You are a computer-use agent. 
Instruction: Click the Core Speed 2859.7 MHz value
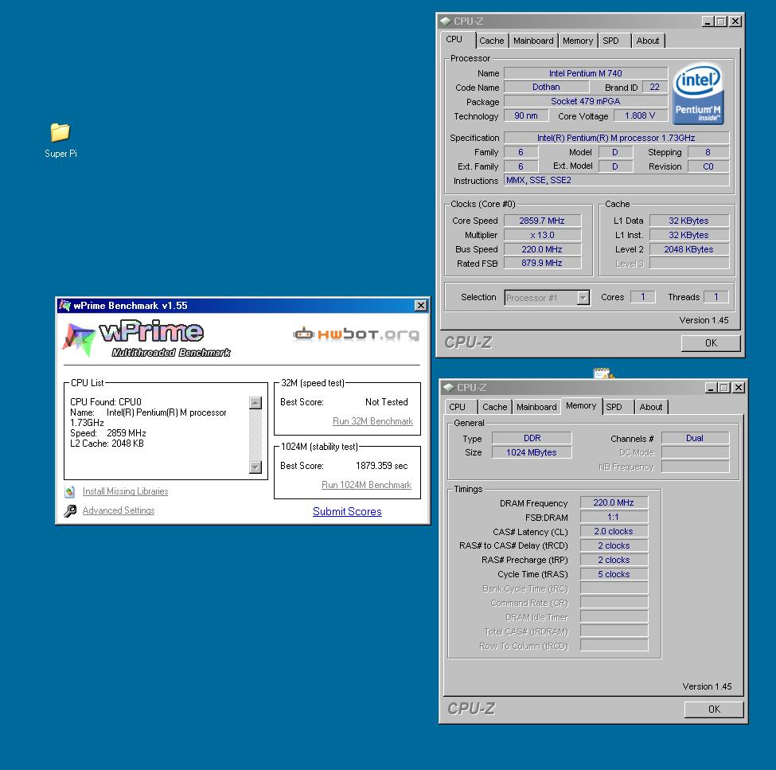coord(542,221)
